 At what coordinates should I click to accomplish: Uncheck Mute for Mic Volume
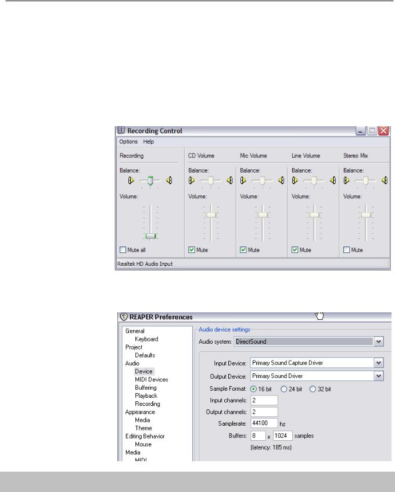243,249
